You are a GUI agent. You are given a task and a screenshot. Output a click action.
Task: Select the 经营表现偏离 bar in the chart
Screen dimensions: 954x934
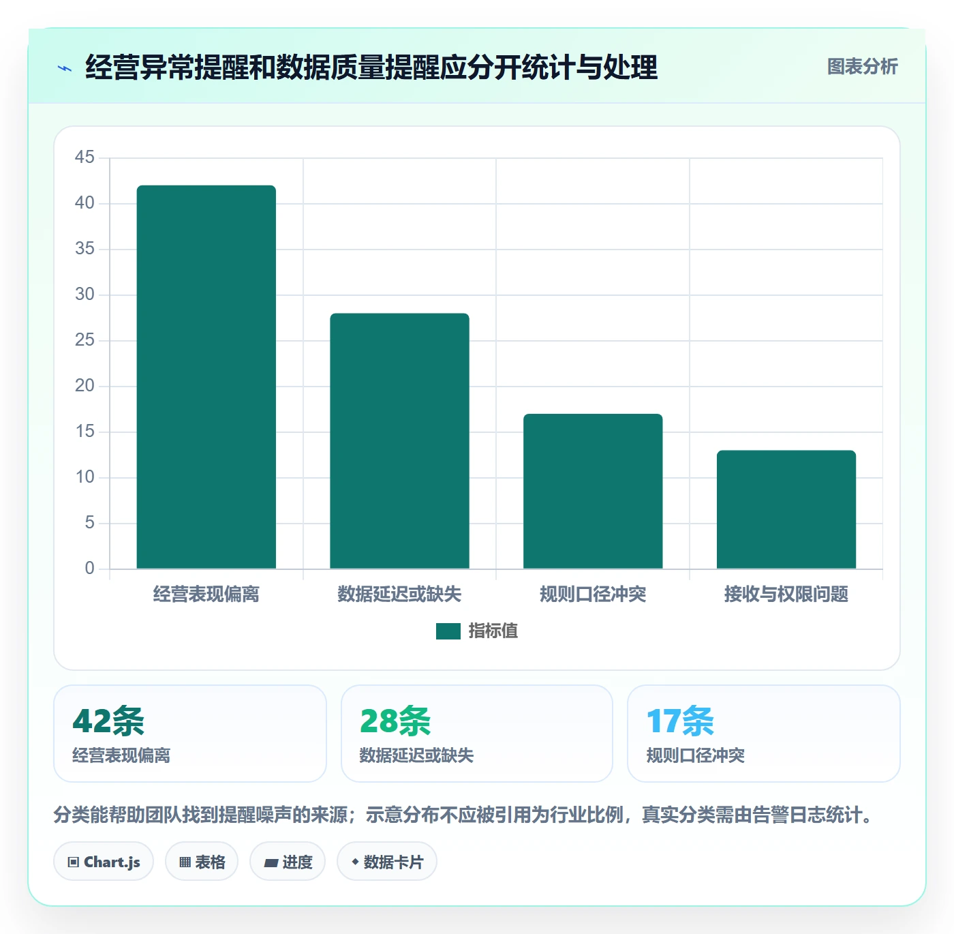coord(206,376)
